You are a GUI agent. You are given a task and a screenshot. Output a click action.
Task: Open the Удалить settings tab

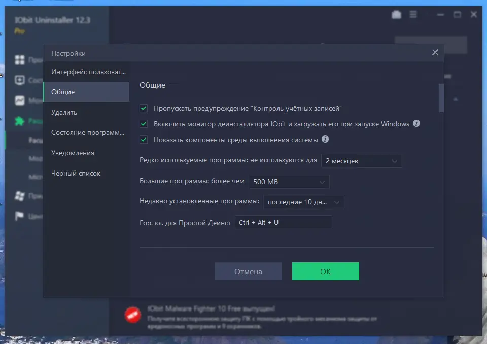pos(86,112)
